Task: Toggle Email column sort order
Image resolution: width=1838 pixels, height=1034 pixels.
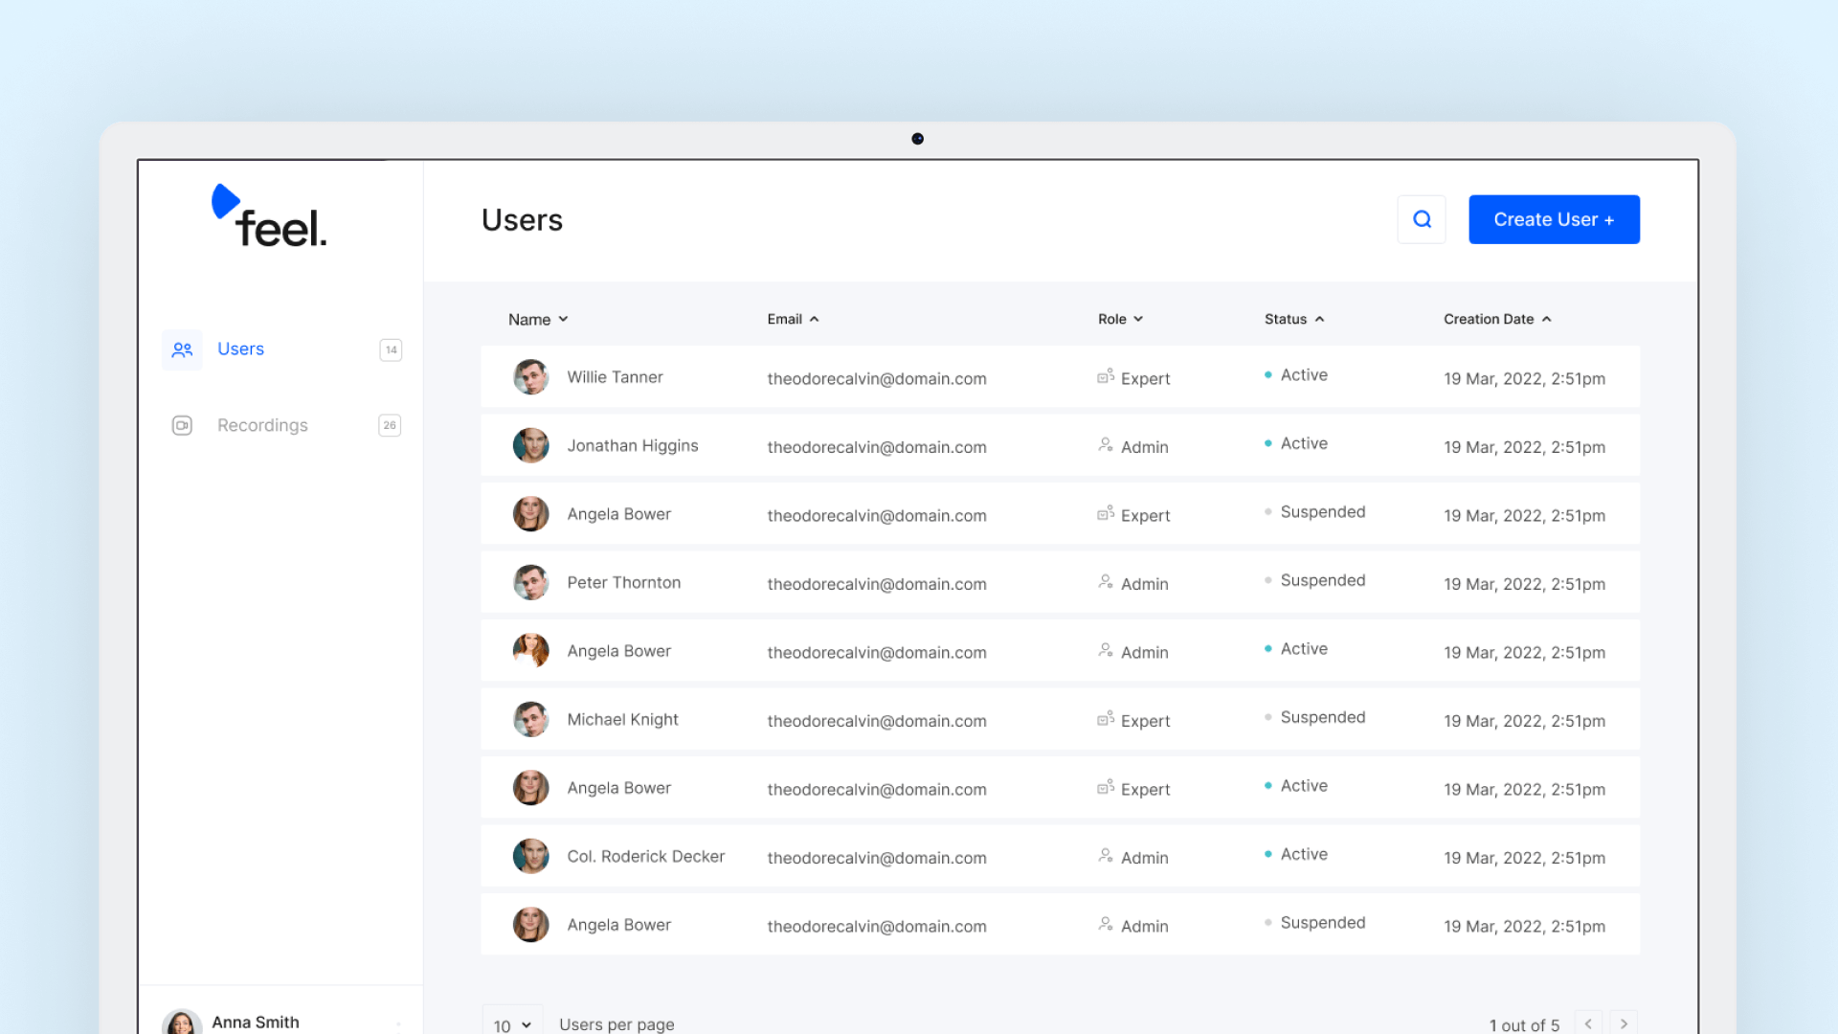Action: [x=793, y=318]
